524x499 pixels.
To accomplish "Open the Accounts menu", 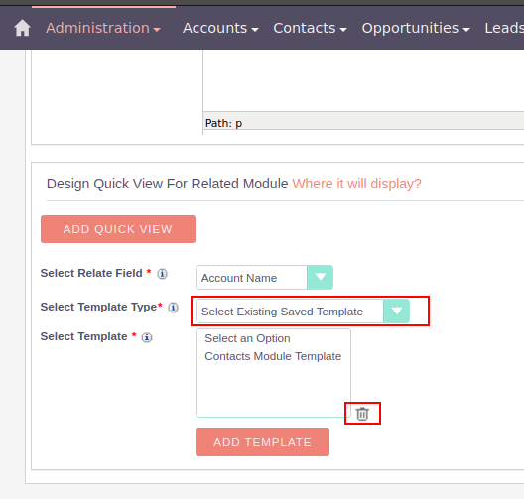I will [220, 28].
